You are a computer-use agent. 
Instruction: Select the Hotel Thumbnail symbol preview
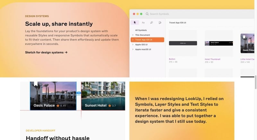pyautogui.click(x=219, y=43)
